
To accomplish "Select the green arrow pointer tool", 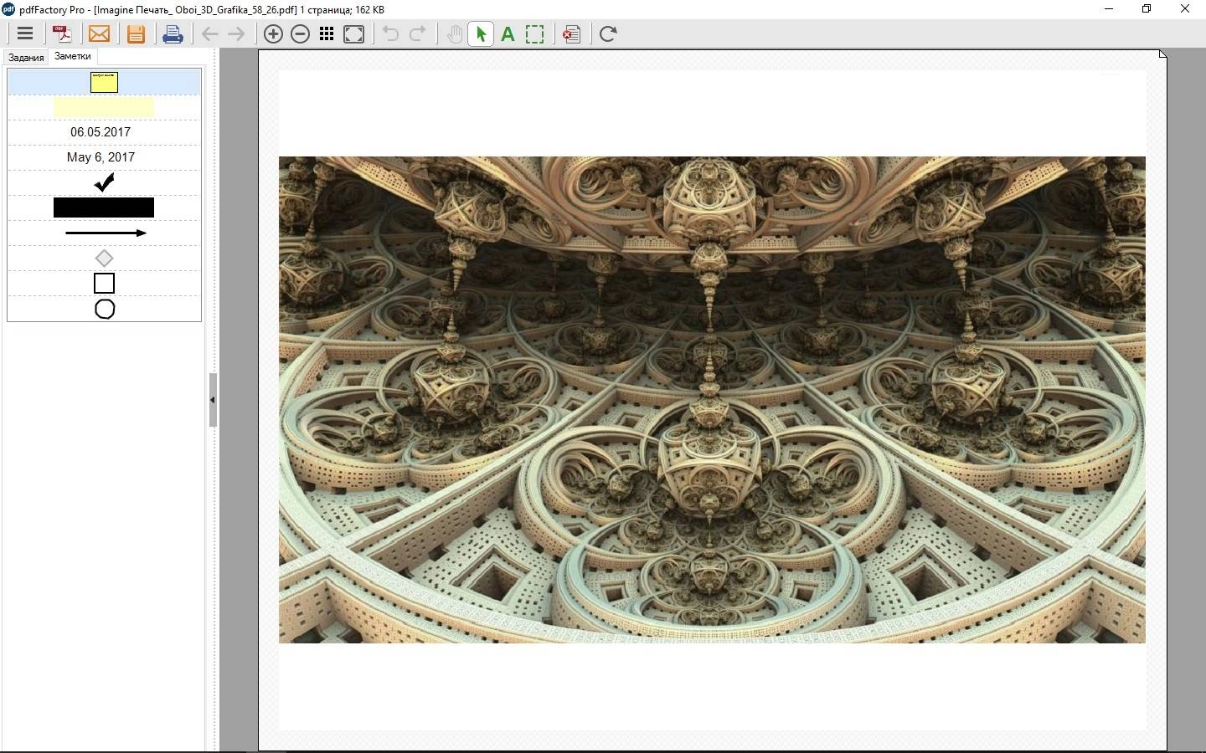I will click(x=481, y=34).
